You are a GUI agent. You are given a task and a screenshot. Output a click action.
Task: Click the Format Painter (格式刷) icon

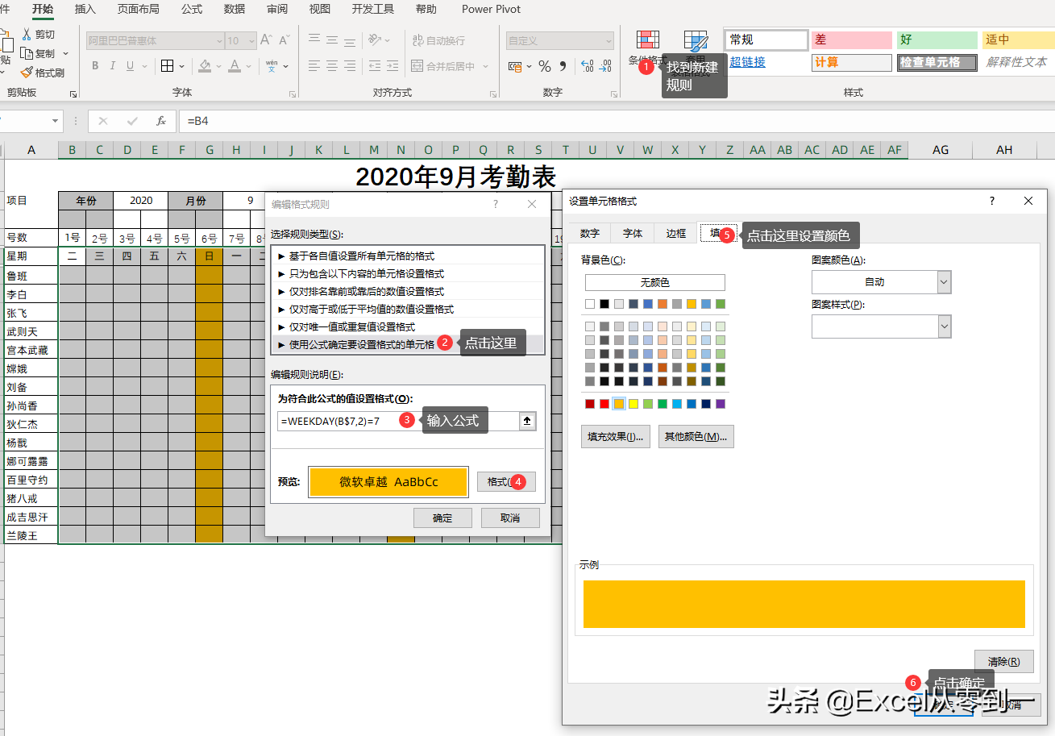pos(27,73)
